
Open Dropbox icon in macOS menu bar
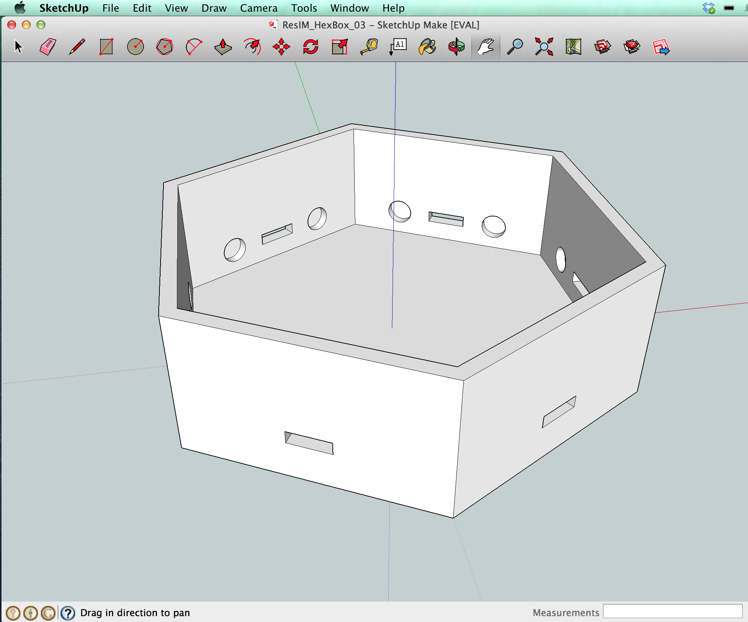pos(708,8)
